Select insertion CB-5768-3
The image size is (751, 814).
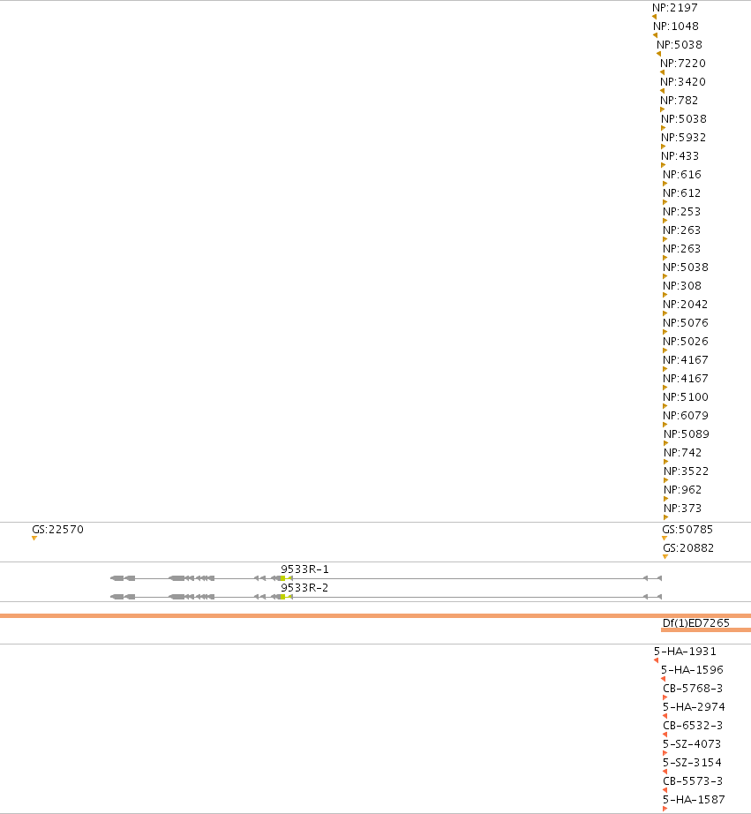[693, 689]
